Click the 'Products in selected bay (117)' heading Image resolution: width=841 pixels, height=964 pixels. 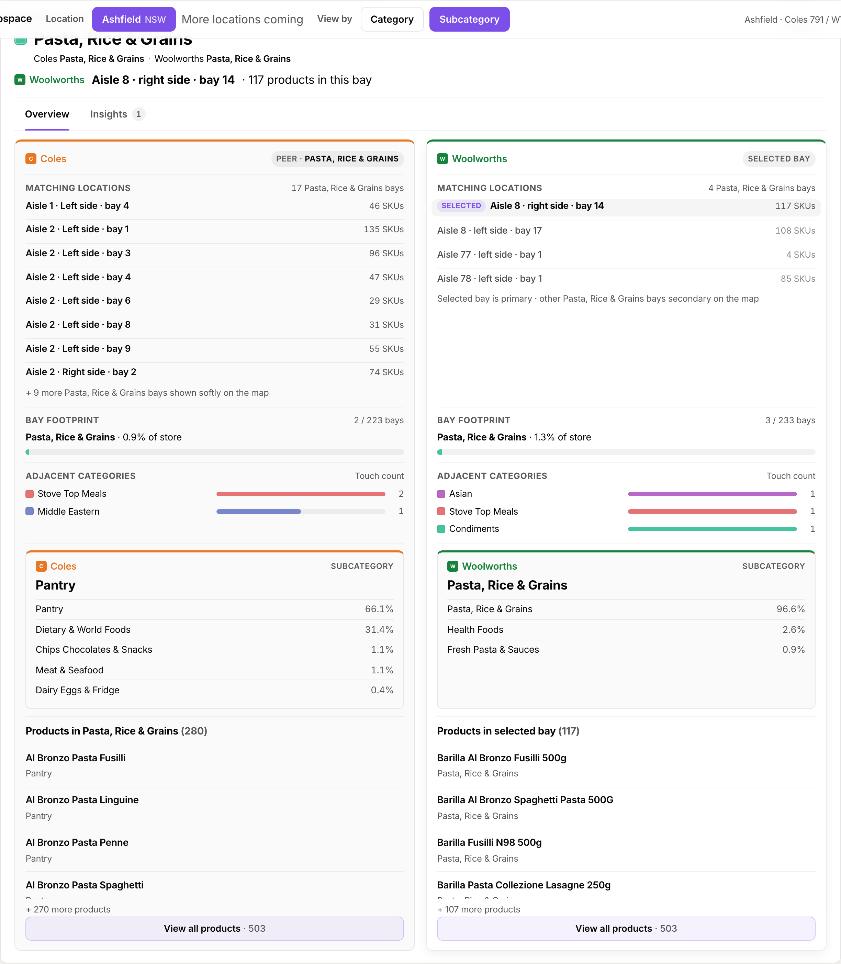pyautogui.click(x=508, y=731)
